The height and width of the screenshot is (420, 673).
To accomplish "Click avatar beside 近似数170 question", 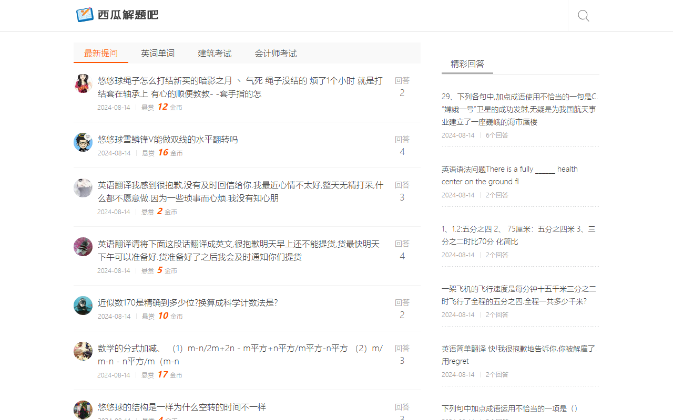I will pos(83,306).
